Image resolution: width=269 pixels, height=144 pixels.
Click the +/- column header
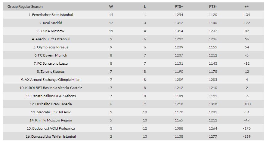[x=247, y=7]
